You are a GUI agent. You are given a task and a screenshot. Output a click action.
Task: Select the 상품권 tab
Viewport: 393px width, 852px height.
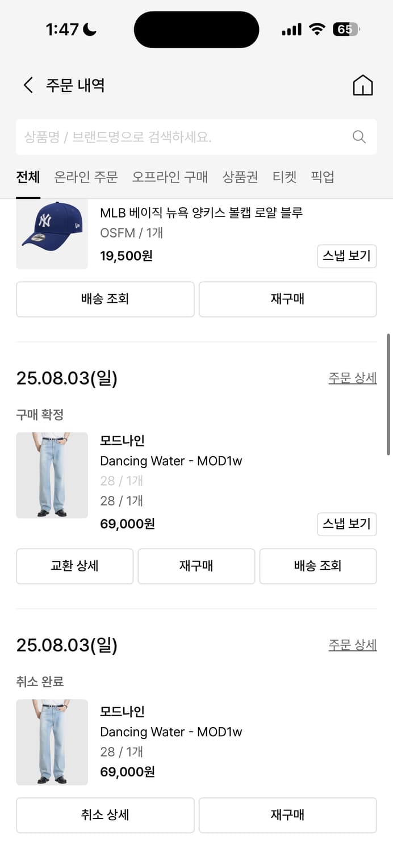pyautogui.click(x=240, y=177)
